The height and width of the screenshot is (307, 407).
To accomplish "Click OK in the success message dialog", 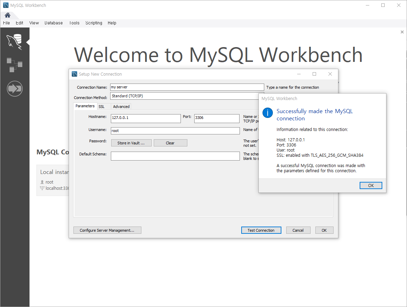I will [371, 185].
